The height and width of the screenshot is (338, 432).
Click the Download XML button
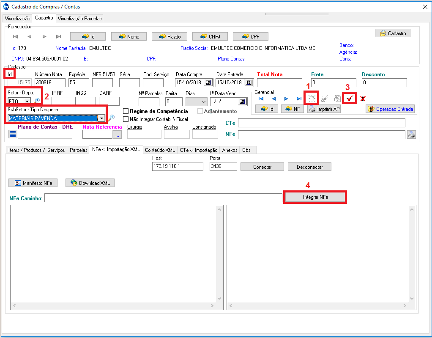(90, 183)
